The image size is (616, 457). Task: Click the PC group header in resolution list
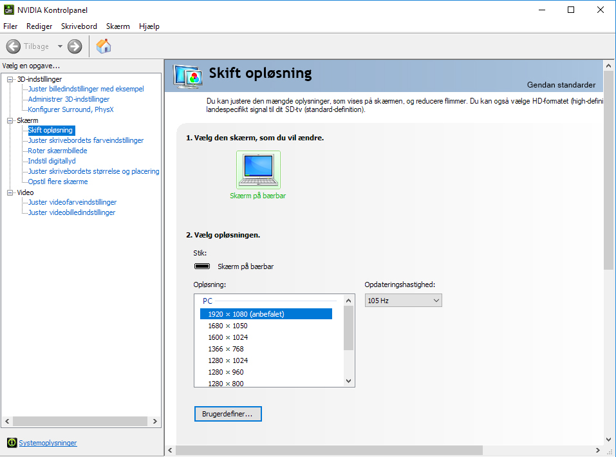207,301
